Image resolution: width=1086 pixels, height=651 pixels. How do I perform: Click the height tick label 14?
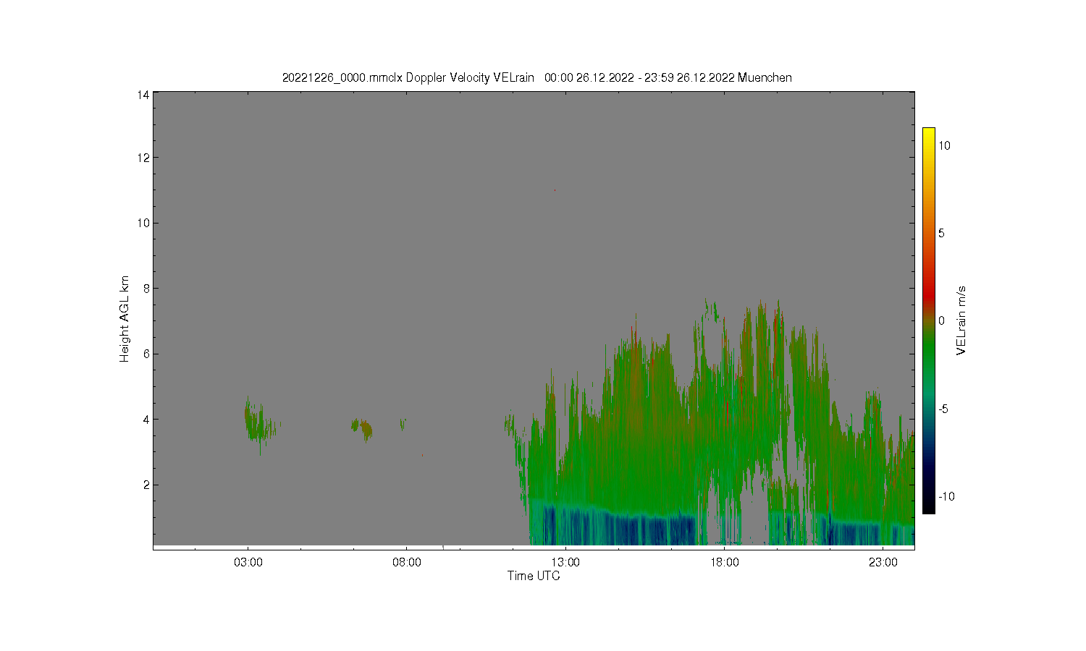pos(143,94)
